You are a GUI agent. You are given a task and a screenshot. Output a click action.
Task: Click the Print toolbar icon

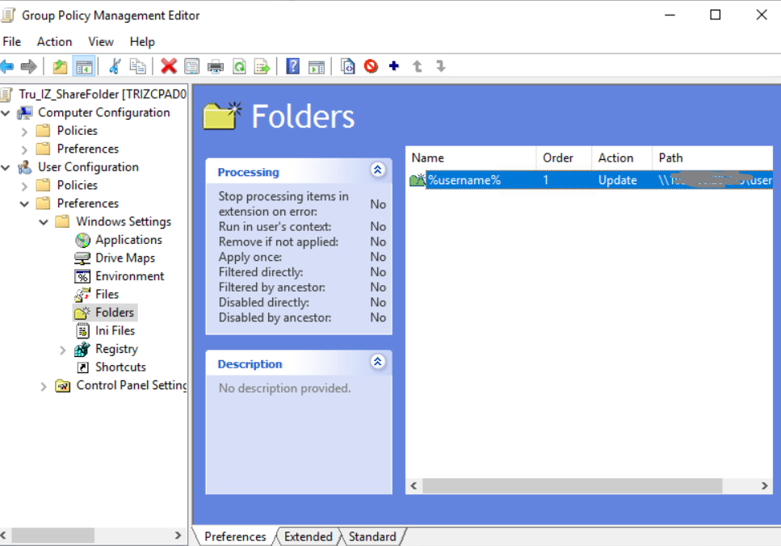coord(216,66)
